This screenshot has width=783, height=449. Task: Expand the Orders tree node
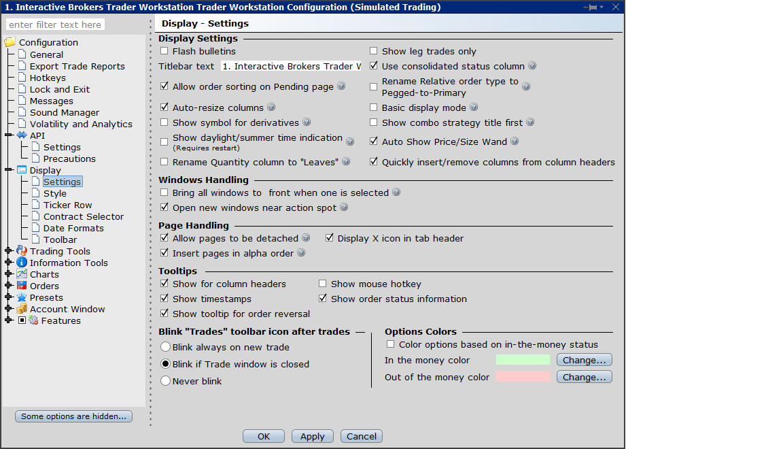[8, 286]
